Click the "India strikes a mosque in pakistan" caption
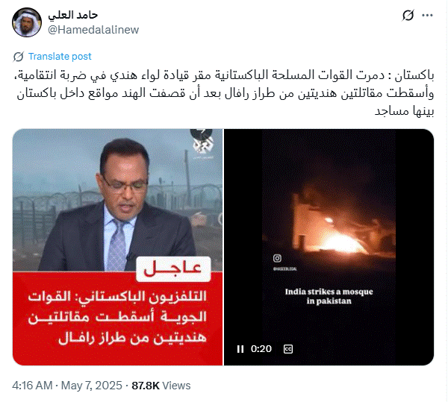This screenshot has width=448, height=402. (x=329, y=296)
